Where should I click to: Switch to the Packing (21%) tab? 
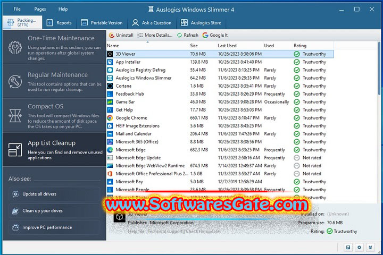click(22, 22)
